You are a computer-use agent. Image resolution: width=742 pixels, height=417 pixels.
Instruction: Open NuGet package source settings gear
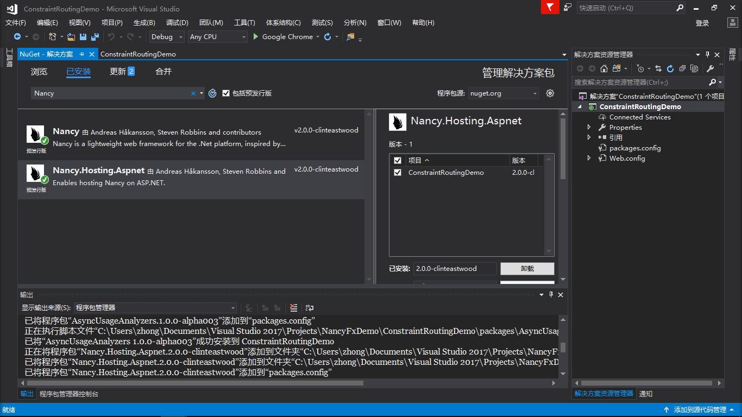click(x=550, y=93)
